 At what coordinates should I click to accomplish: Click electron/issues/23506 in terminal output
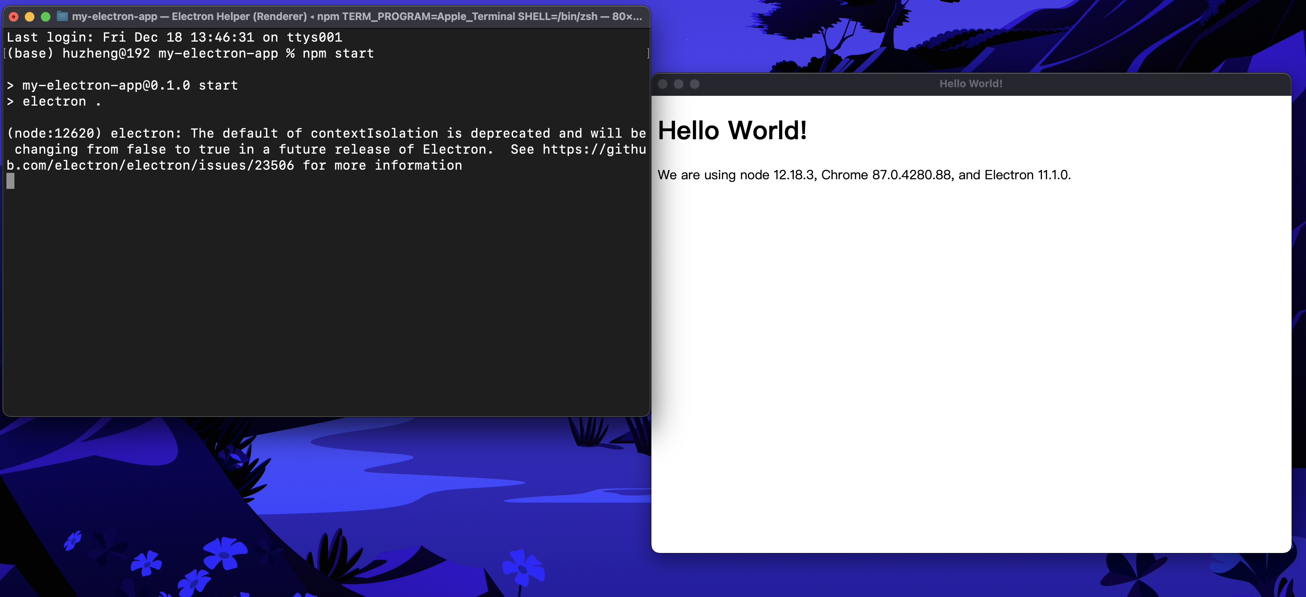[x=210, y=165]
